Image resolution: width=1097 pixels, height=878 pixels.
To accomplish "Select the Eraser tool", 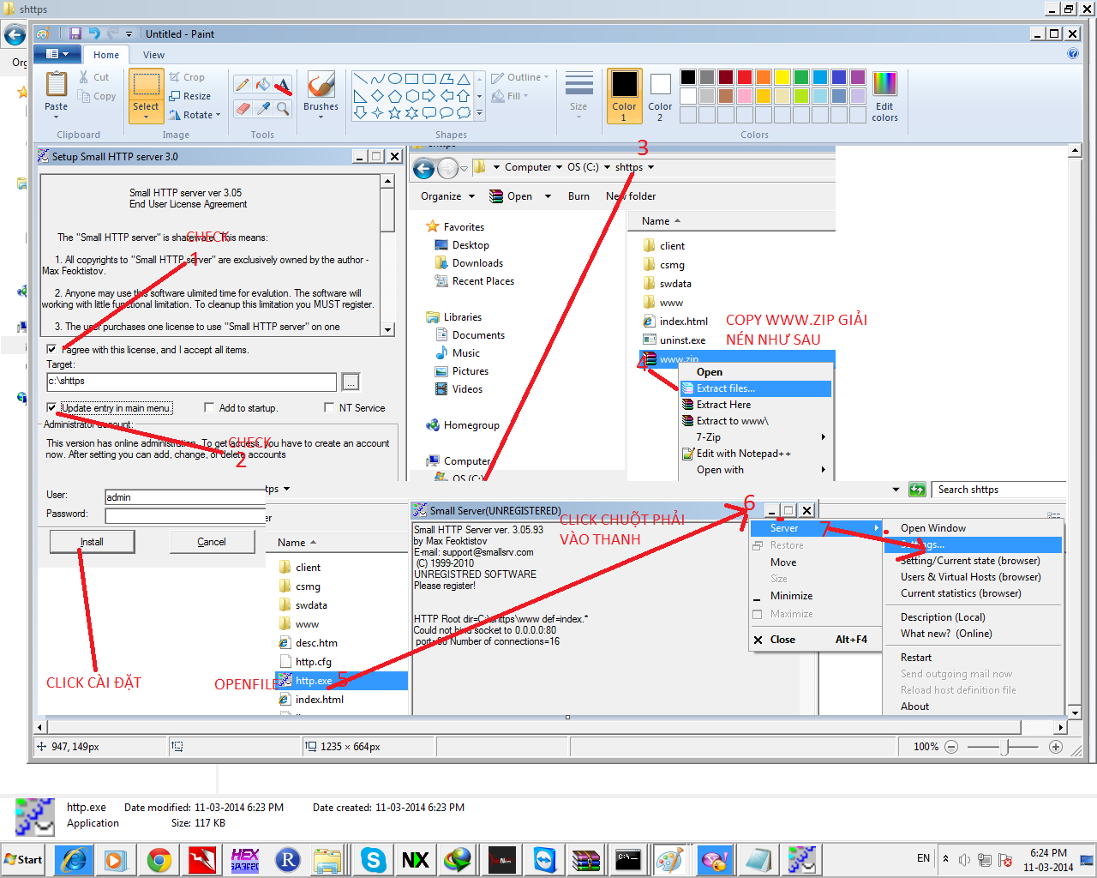I will 243,108.
